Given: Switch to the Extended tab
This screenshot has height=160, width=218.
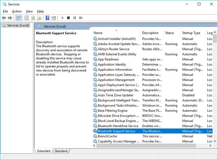Looking at the screenshot, I should point(44,151).
